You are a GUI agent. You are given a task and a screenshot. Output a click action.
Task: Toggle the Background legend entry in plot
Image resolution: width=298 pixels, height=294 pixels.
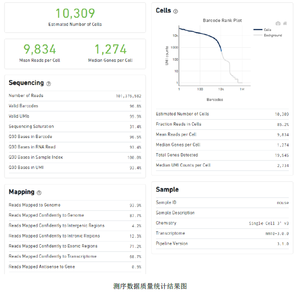[x=268, y=35]
